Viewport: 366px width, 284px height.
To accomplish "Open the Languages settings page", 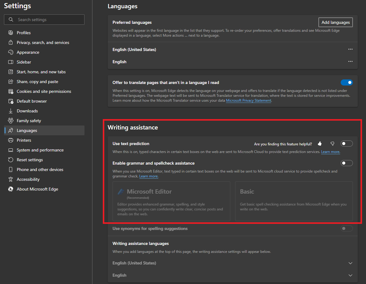I will tap(44, 130).
